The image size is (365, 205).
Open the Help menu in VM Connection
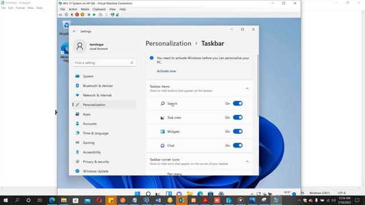[x=123, y=9]
